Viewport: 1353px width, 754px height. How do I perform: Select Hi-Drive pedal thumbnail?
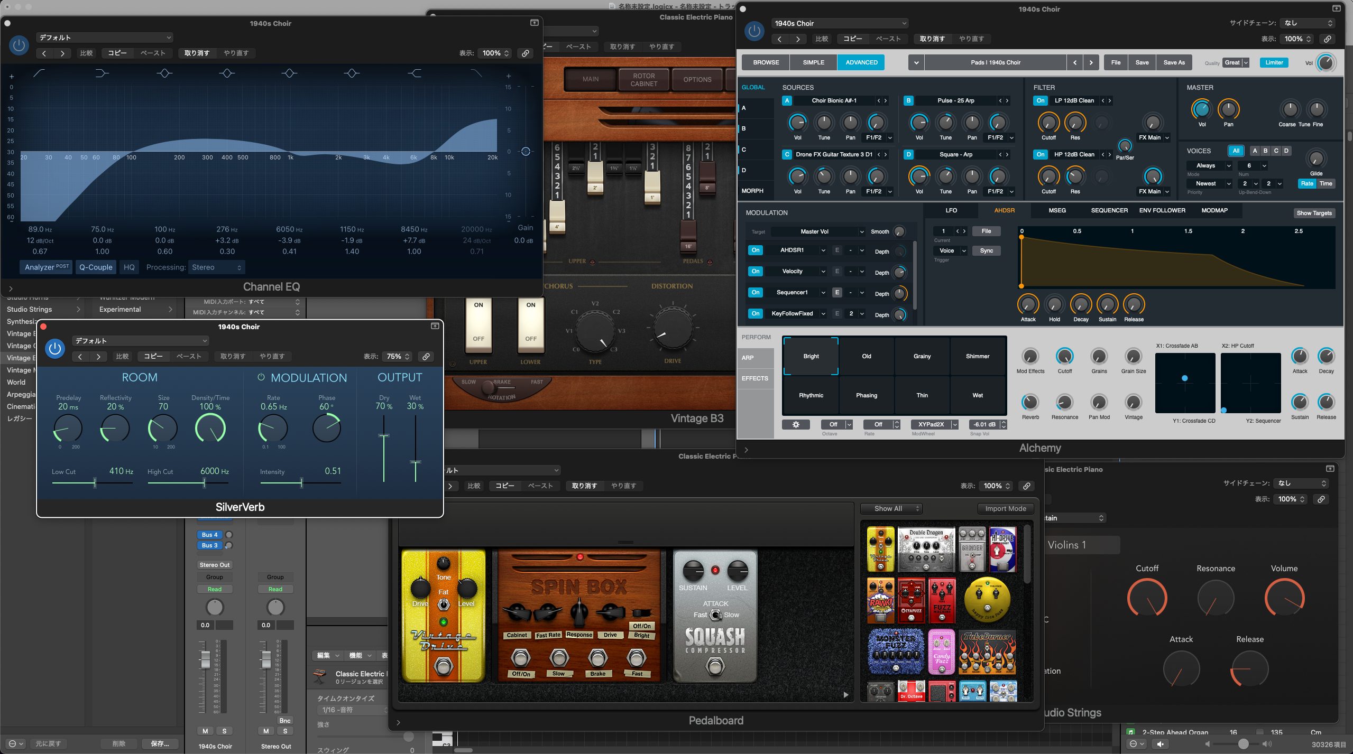pyautogui.click(x=1002, y=549)
